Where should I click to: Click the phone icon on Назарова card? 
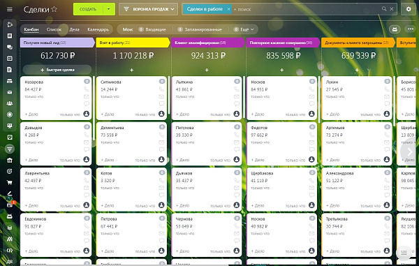tap(87, 89)
